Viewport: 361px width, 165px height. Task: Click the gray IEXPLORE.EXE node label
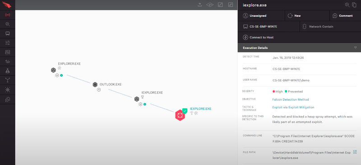(x=152, y=93)
